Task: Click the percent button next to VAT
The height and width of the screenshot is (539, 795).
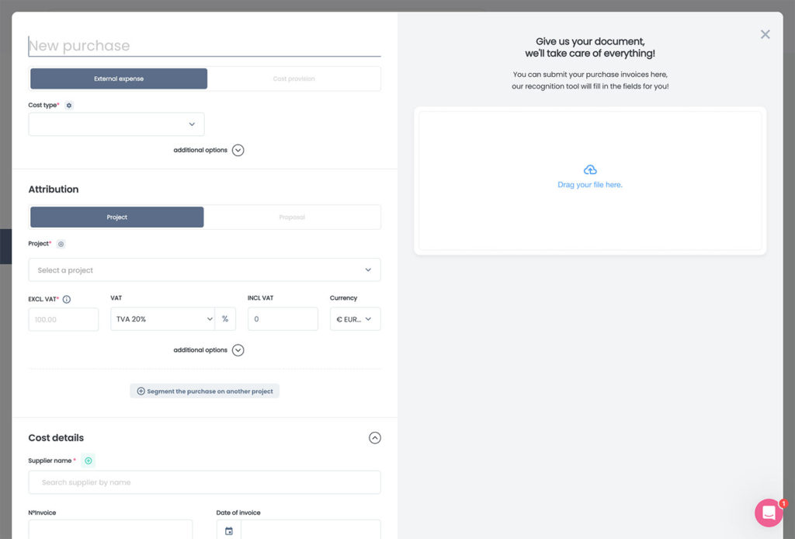Action: (225, 319)
